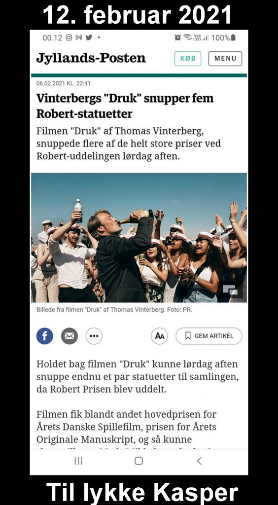Tap the Android home button
The width and height of the screenshot is (278, 505).
click(x=139, y=461)
